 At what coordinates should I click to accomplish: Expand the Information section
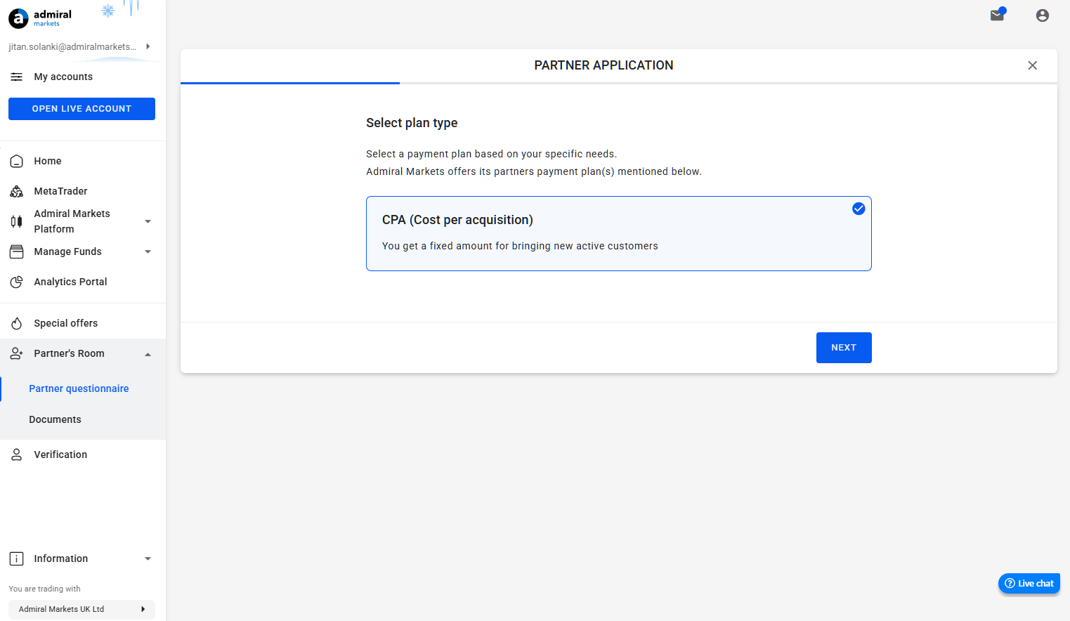[148, 558]
